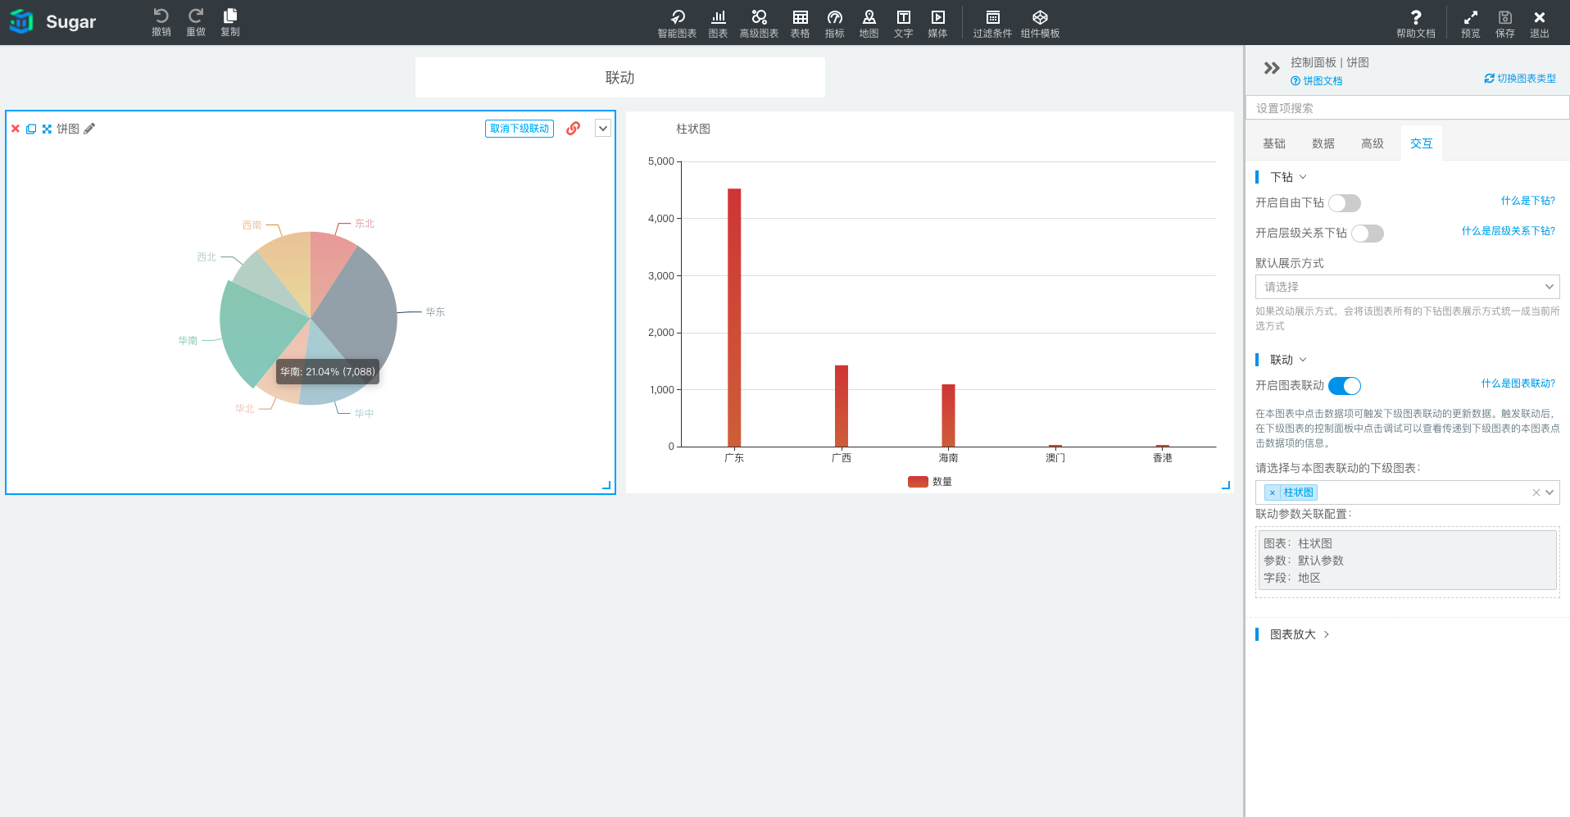1570x817 pixels.
Task: Click the 东北 pie slice label
Action: pos(365,224)
